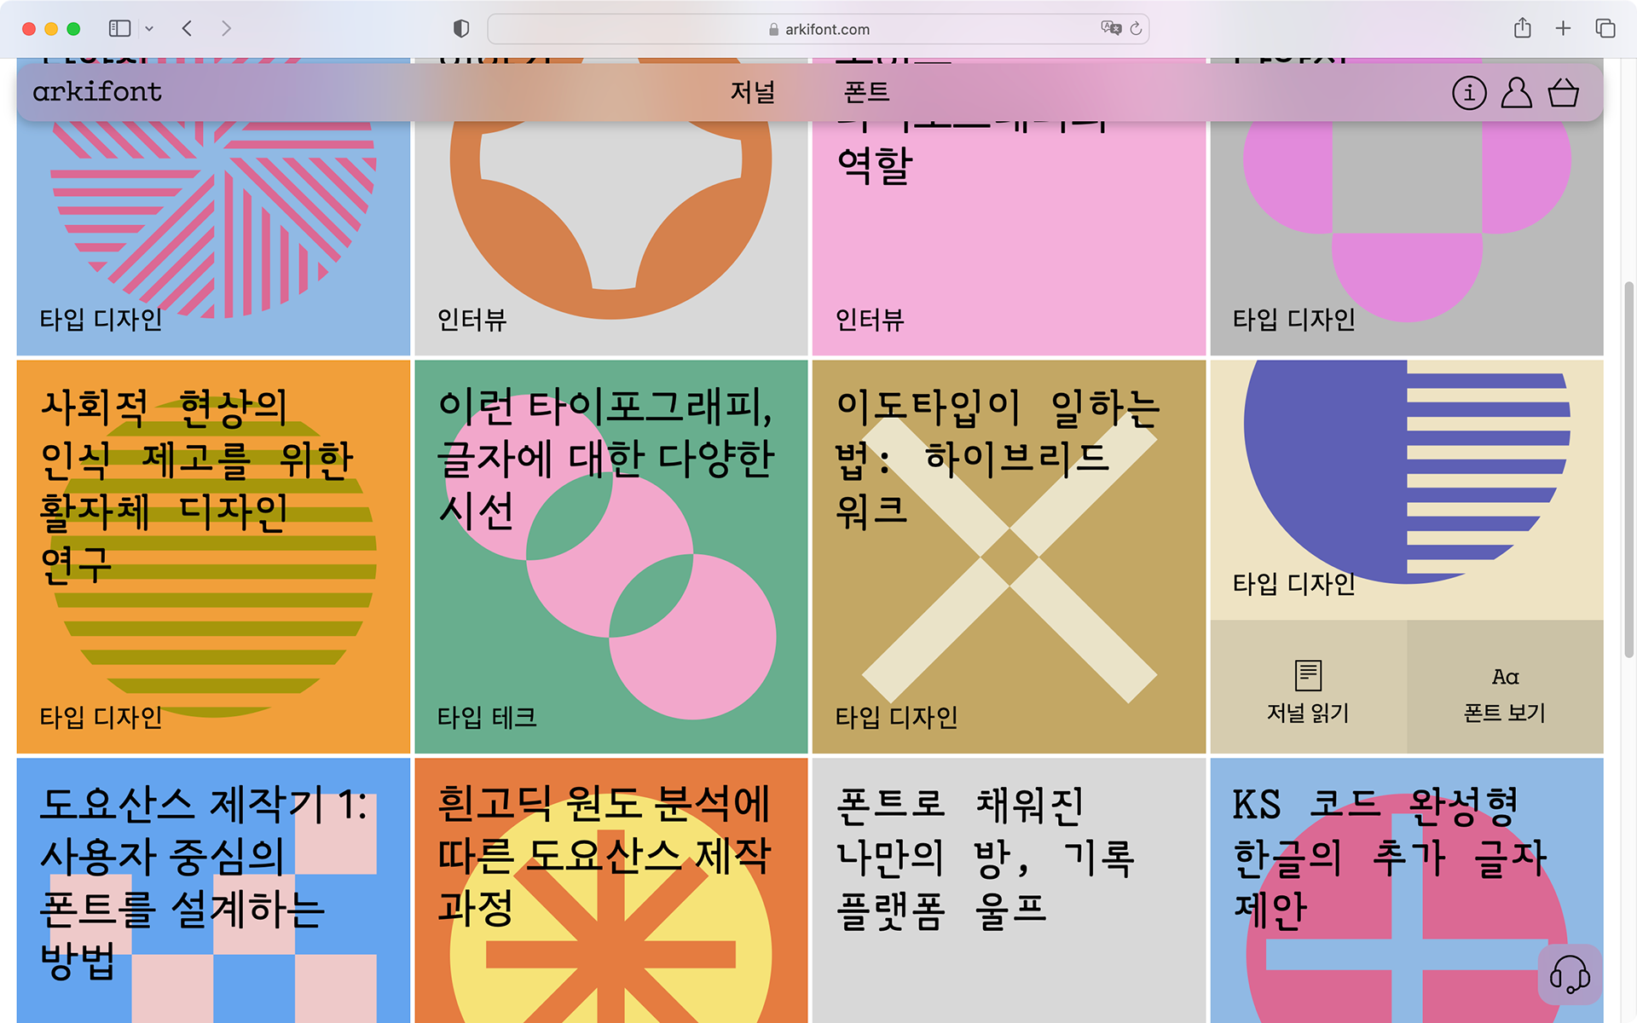Click the page vertical scrollbar
The height and width of the screenshot is (1023, 1637).
(x=1628, y=469)
